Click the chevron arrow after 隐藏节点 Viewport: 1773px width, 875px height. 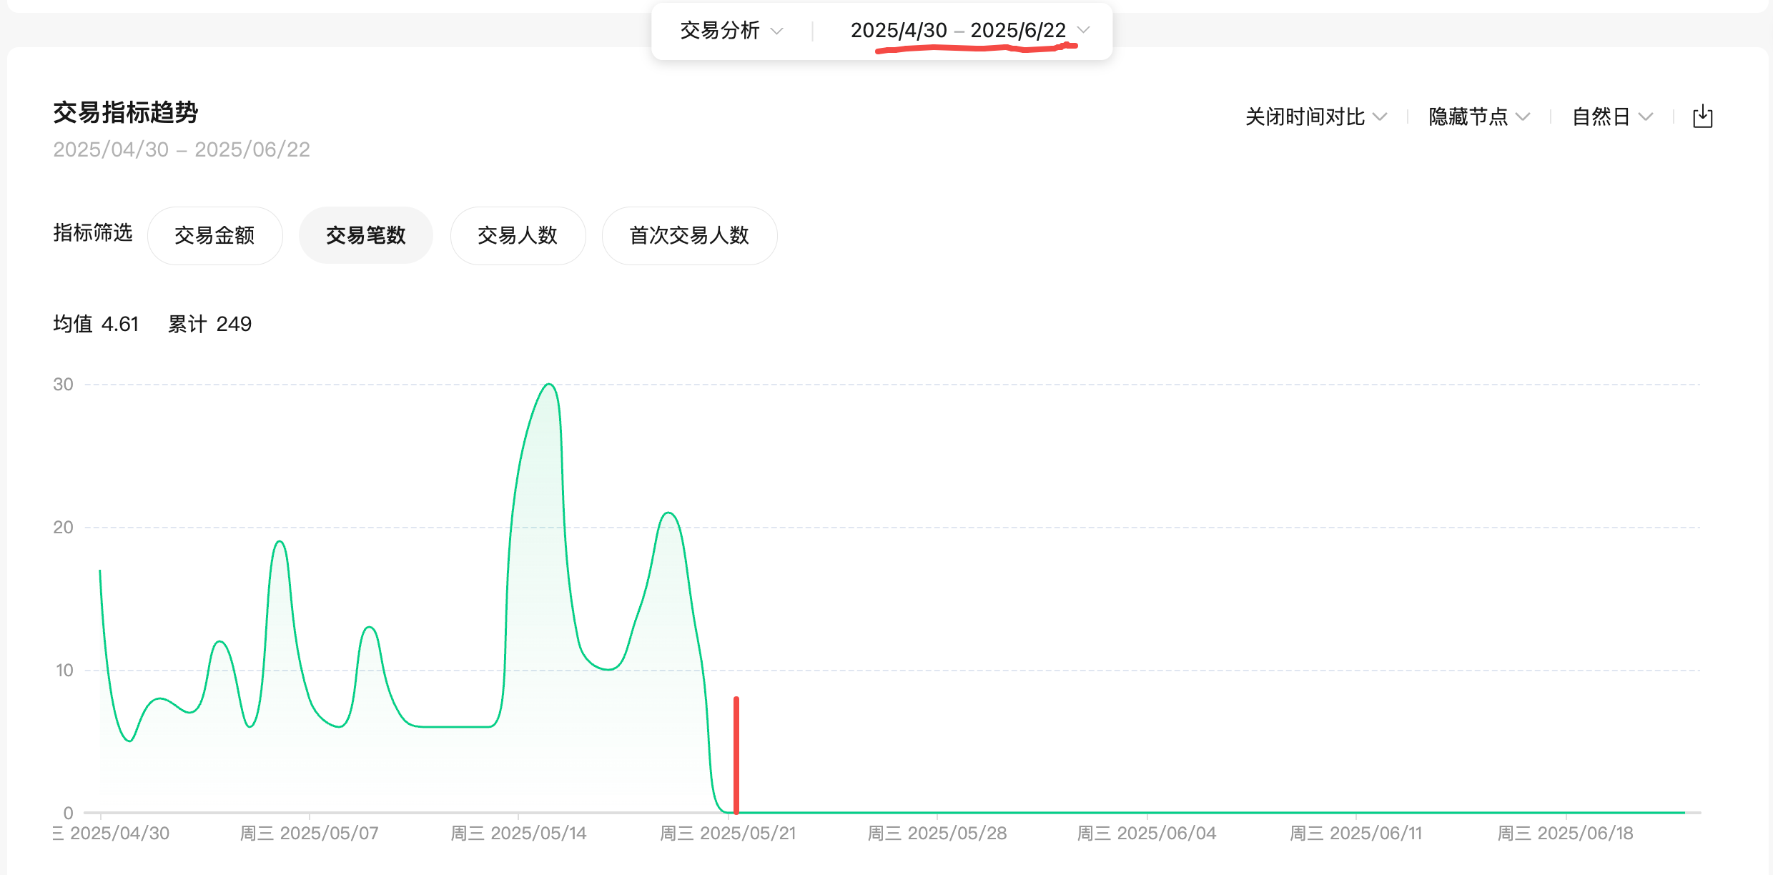coord(1523,117)
